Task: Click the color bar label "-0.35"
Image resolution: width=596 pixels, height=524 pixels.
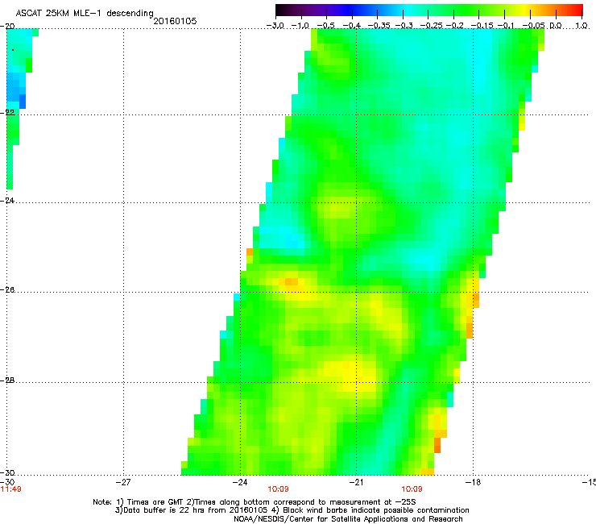Action: (379, 26)
